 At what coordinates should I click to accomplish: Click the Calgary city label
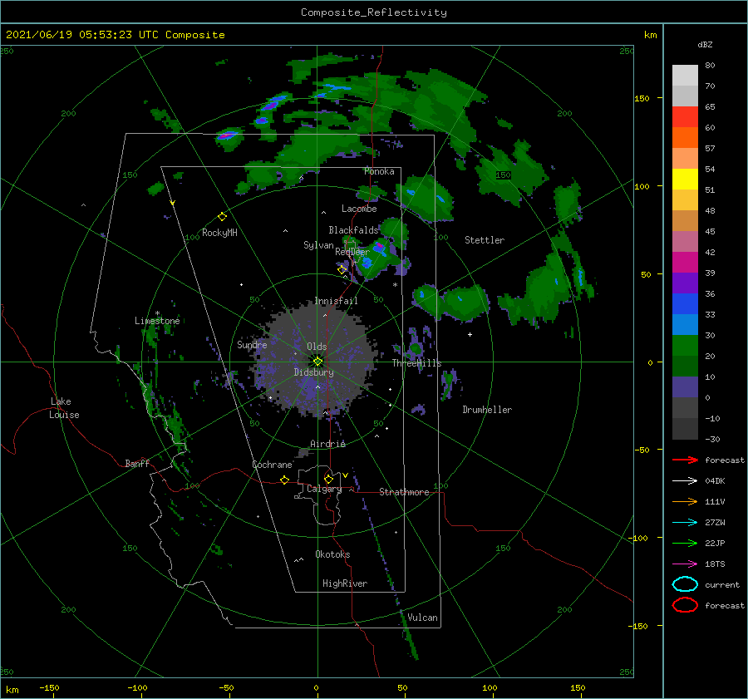coord(324,489)
